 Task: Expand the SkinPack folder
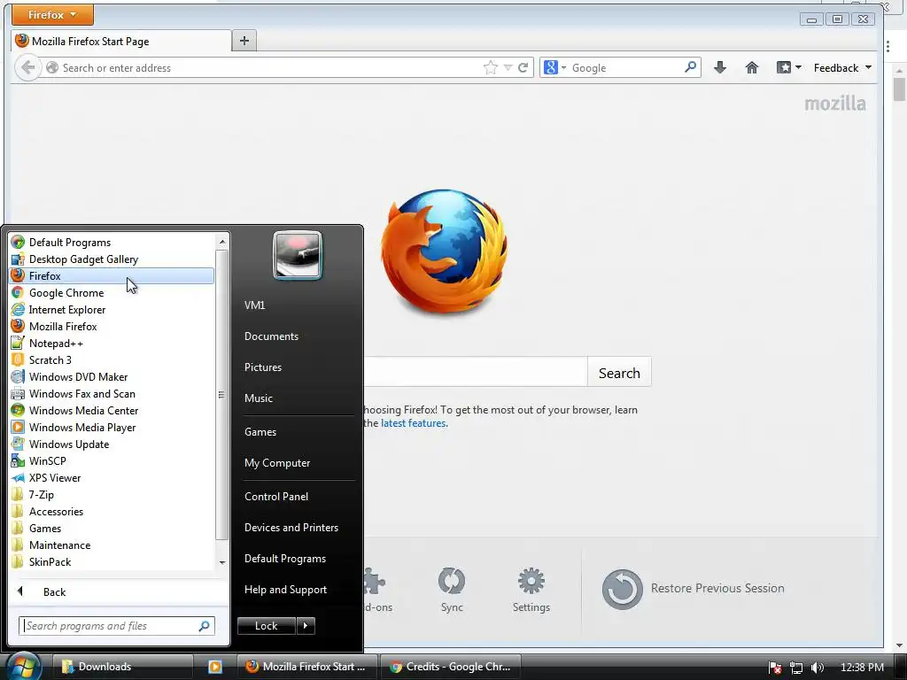point(112,561)
